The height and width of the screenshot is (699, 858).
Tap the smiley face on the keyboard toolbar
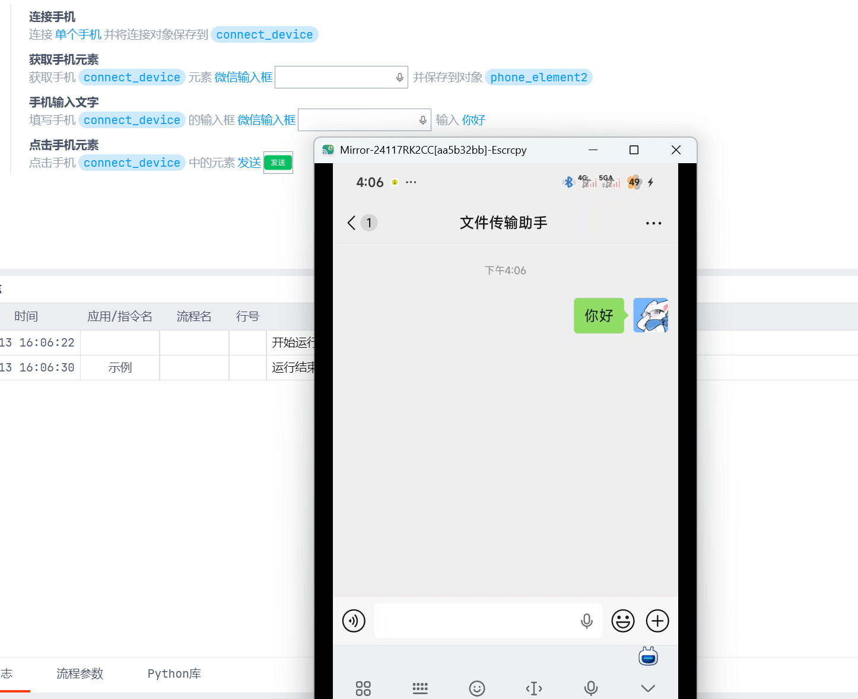477,688
